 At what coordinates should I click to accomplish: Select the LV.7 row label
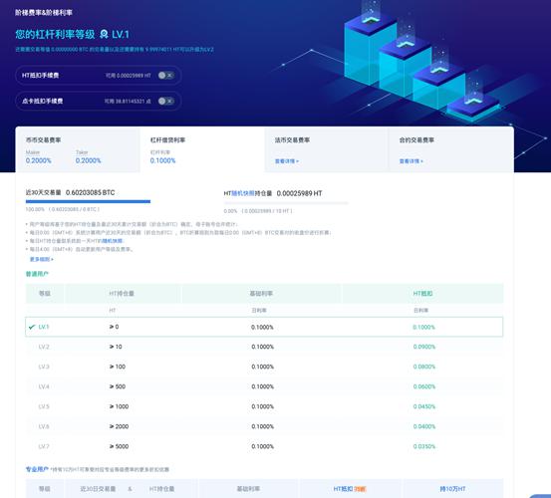click(44, 447)
